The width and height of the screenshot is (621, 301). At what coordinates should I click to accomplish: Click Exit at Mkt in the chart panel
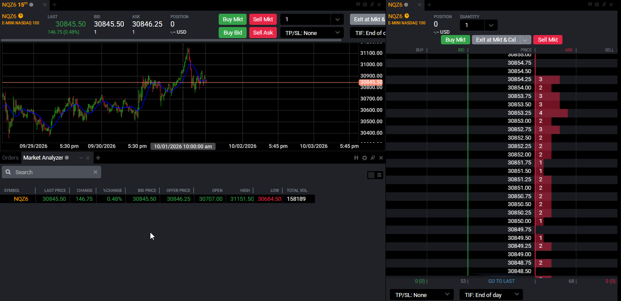coord(368,20)
